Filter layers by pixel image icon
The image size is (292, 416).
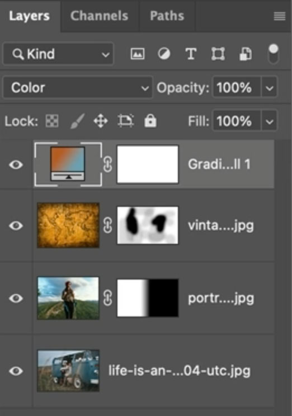coord(138,54)
